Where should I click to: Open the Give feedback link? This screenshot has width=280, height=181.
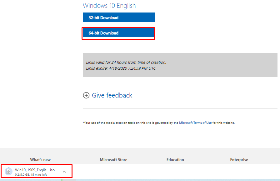pos(112,95)
